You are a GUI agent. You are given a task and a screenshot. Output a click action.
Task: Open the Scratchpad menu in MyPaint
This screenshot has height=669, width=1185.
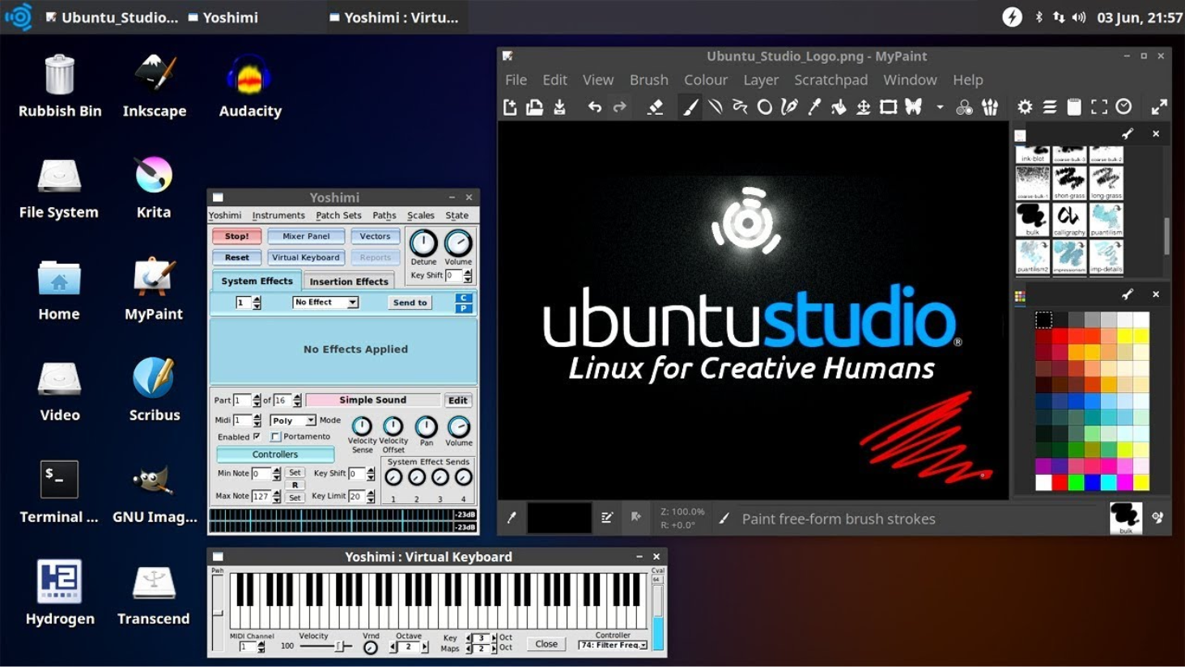[x=830, y=79]
